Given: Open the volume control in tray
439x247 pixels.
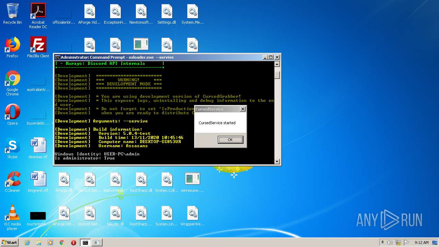Looking at the screenshot, I should 390,243.
